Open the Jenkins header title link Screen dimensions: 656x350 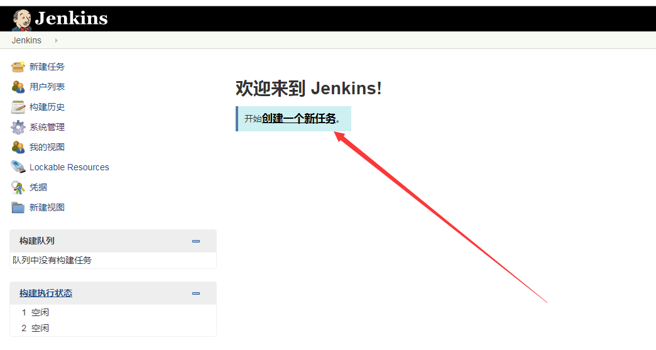click(71, 18)
